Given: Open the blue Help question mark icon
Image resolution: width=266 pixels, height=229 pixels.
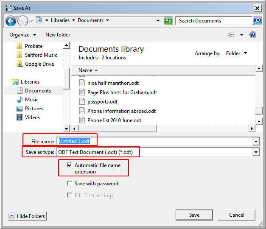Looking at the screenshot, I should tap(253, 35).
